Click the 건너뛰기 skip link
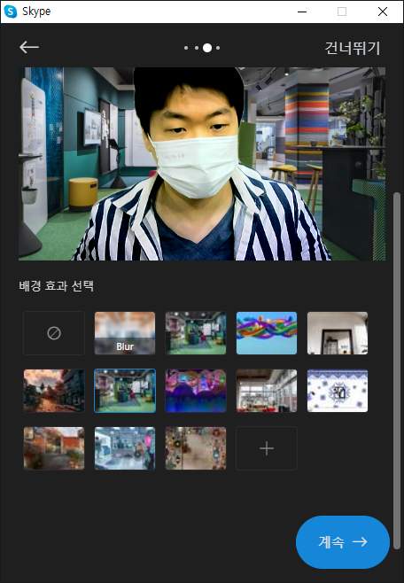 click(x=353, y=48)
